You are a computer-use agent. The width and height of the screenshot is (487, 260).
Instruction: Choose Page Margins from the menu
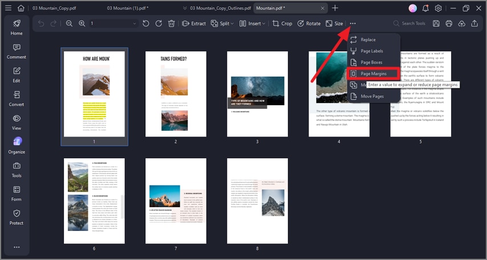(x=374, y=73)
